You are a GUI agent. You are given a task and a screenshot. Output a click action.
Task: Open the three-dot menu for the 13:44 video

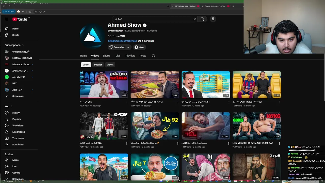178,102
